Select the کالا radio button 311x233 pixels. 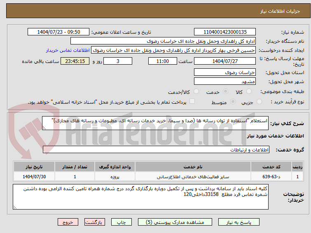249,91
